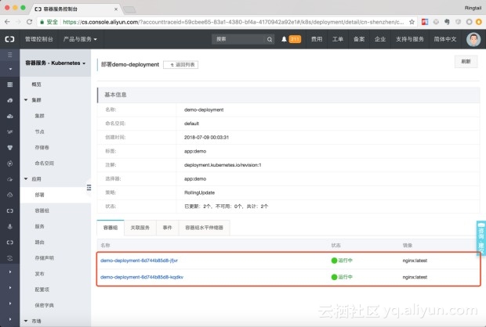Collapse the 应用 tree section
Viewport: 486px width, 327px height.
click(x=26, y=179)
